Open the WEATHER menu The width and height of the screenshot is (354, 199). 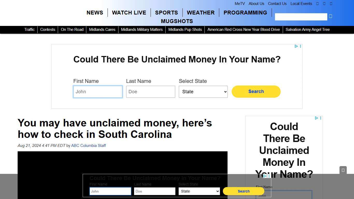tap(201, 12)
